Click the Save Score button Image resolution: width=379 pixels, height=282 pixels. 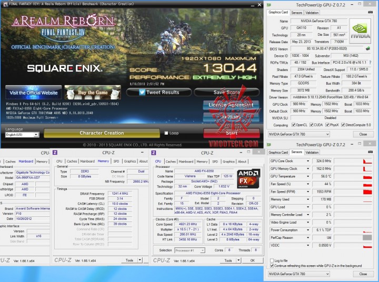click(227, 92)
